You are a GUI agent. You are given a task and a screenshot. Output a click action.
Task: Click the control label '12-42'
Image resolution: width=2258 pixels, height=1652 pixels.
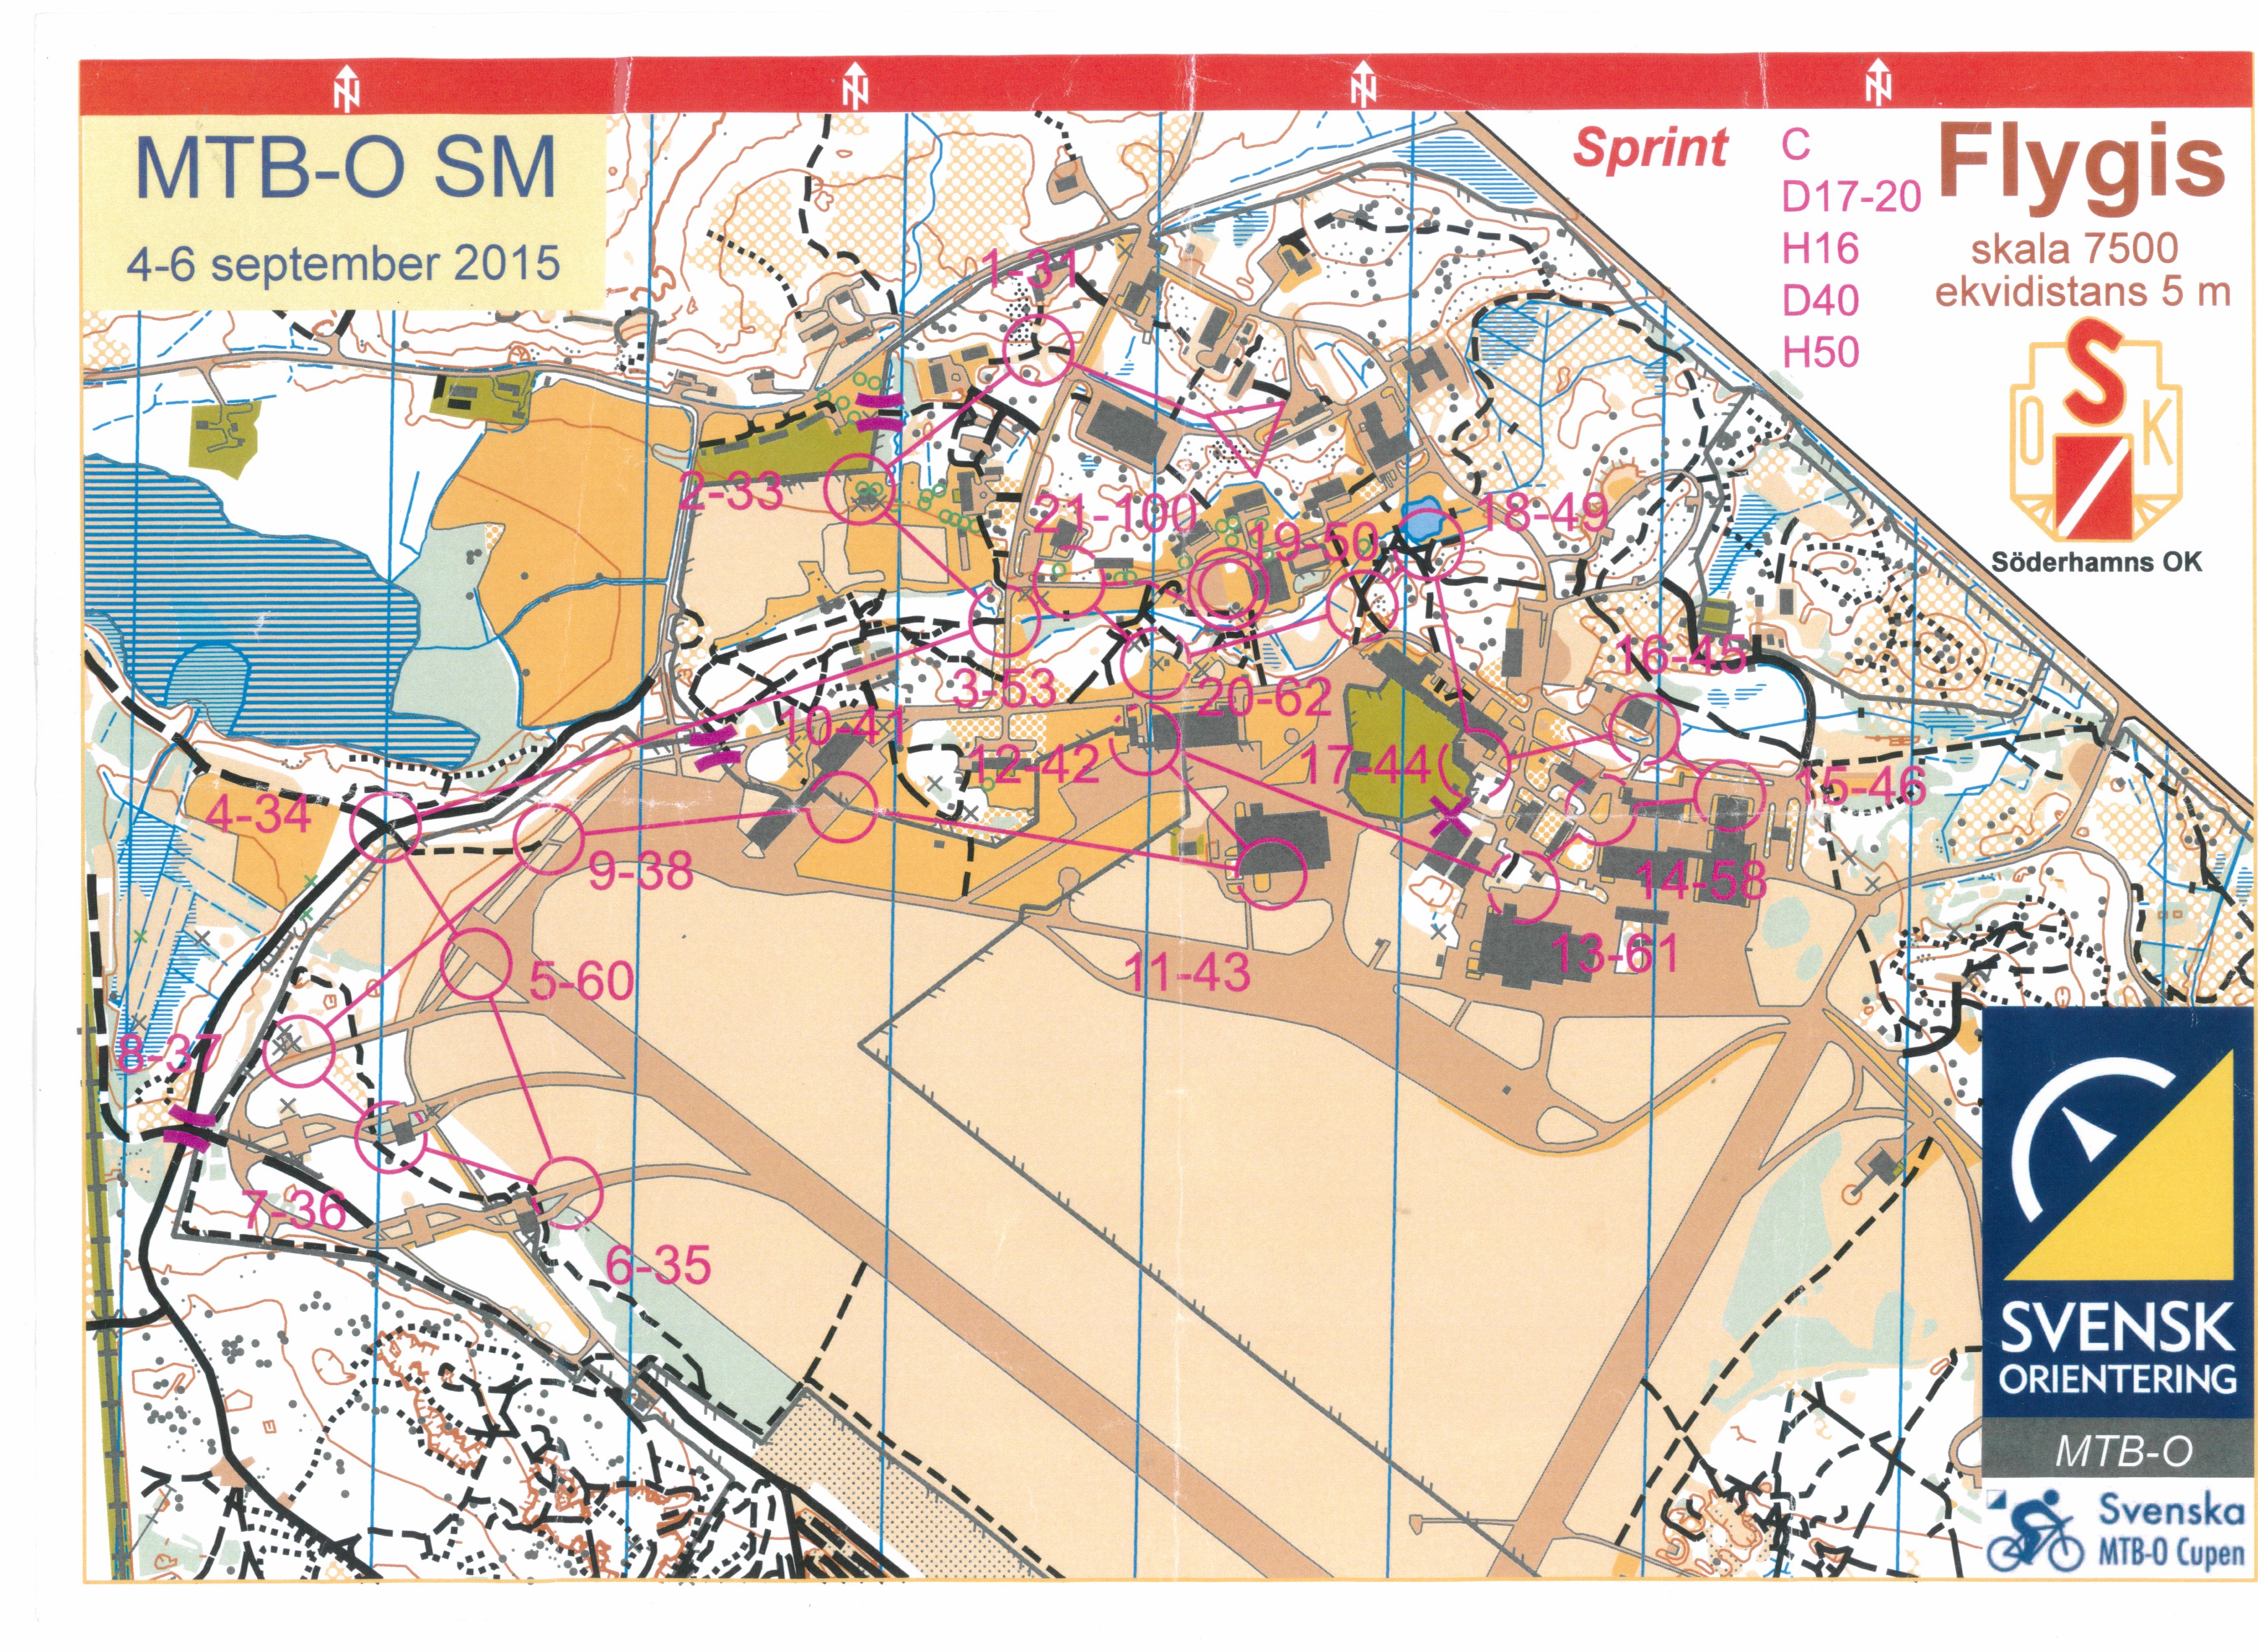click(1035, 765)
